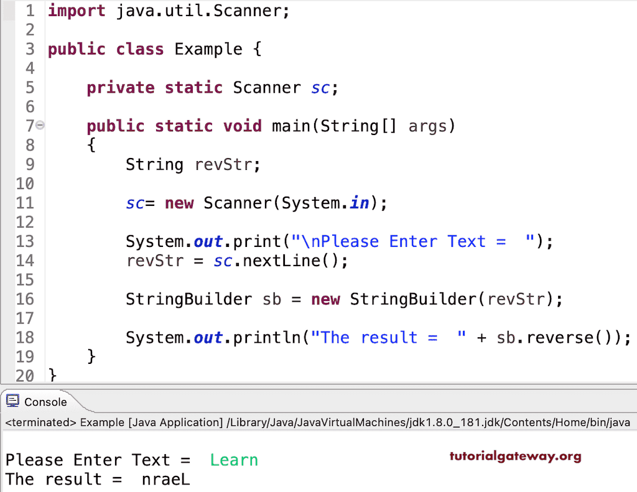
Task: Click the Scanner field sc on line 5
Action: pos(320,88)
